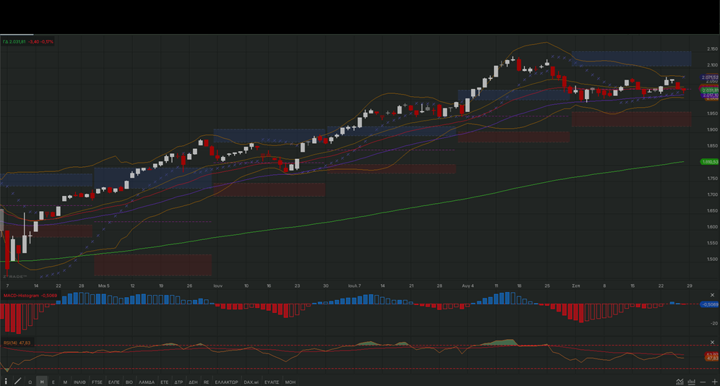
Task: Switch to the DAX.wi symbol
Action: (251, 382)
